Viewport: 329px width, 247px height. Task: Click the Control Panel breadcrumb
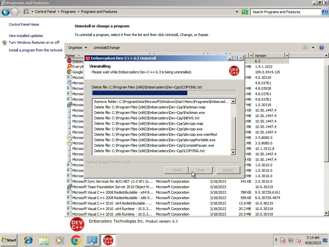(x=45, y=12)
